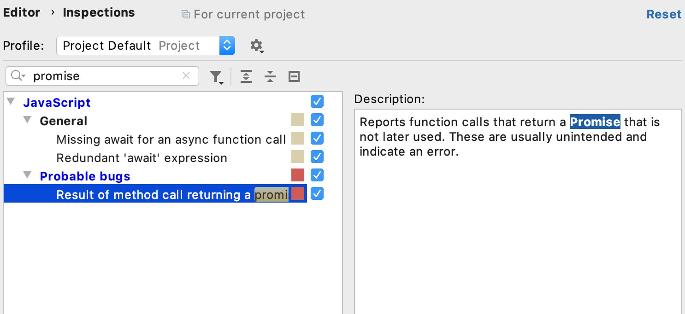Viewport: 685px width, 314px height.
Task: Collapse the JavaScript tree node
Action: coord(12,102)
